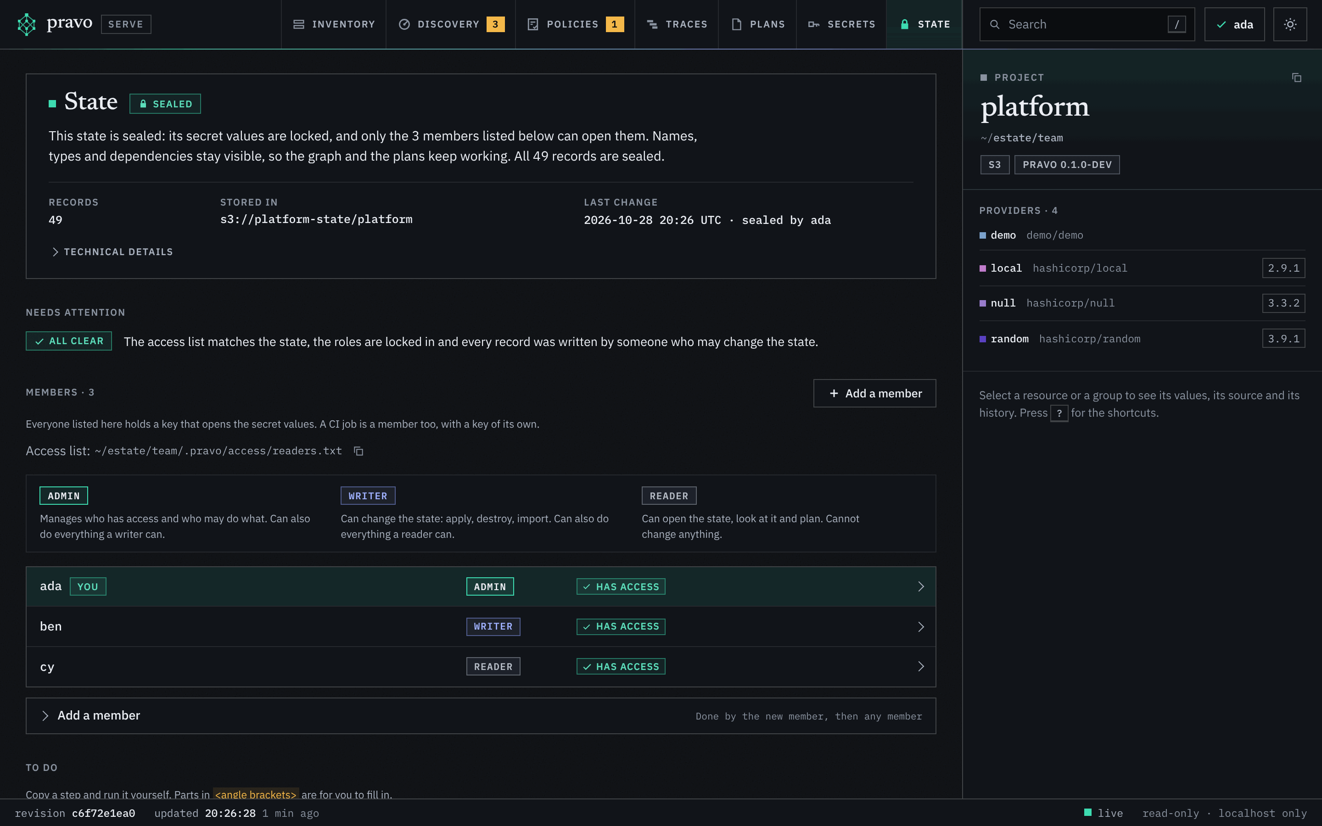Expand the Add a member instructions row
The width and height of the screenshot is (1322, 826).
pyautogui.click(x=481, y=716)
